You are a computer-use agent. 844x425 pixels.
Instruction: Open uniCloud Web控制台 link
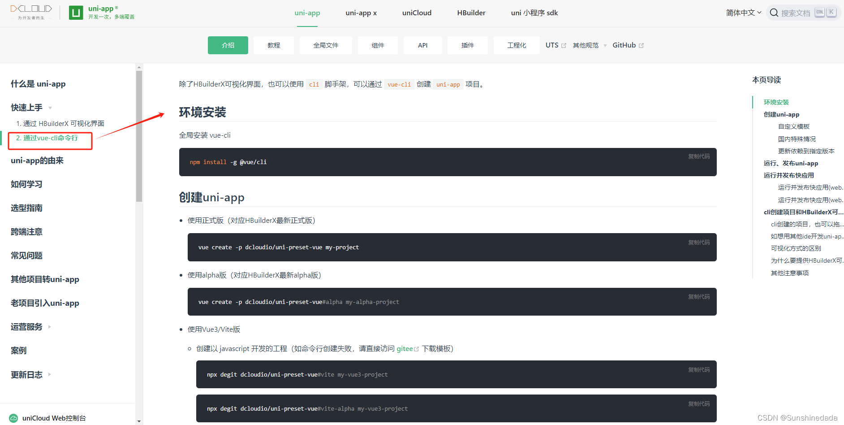54,418
